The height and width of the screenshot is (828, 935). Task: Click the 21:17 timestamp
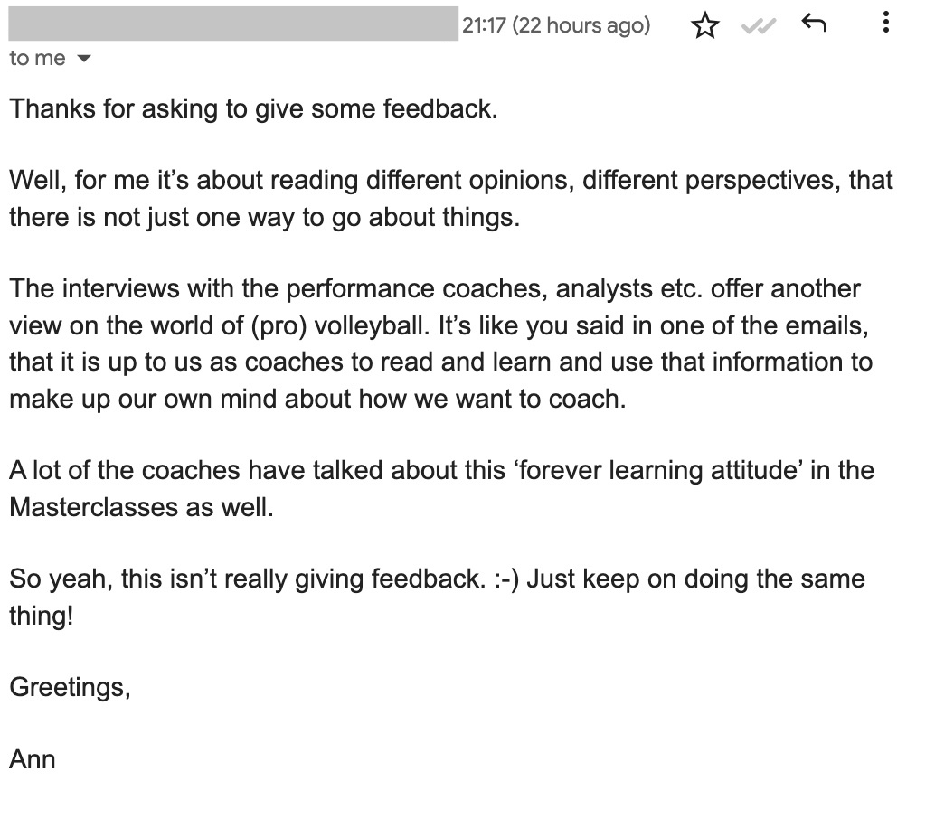click(484, 25)
